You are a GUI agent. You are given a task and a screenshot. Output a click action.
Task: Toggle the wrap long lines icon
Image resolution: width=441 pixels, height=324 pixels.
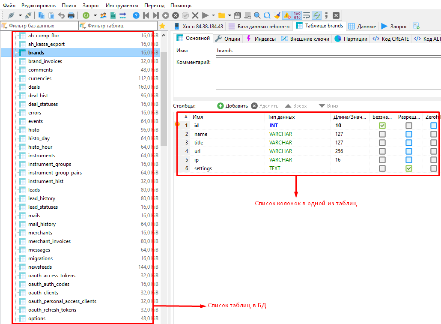coord(307,15)
